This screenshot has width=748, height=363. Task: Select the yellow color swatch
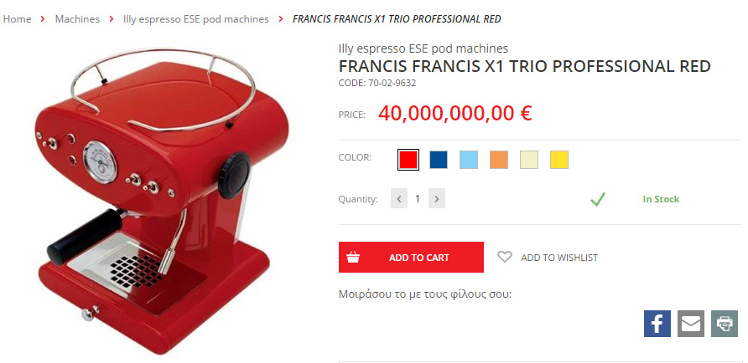click(x=559, y=160)
